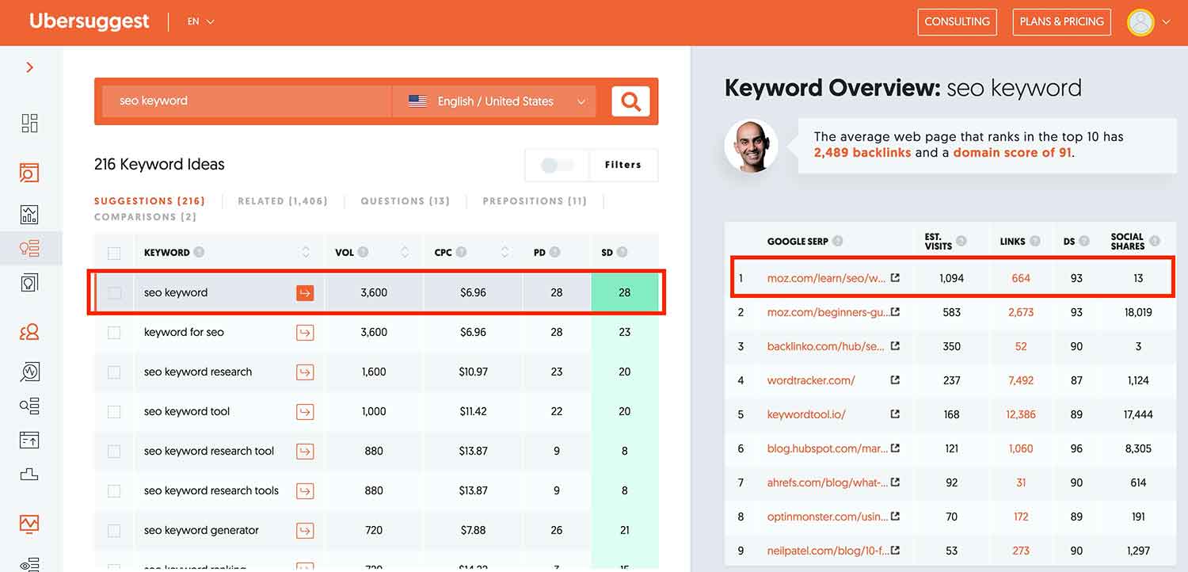Click the help icon next to KEYWORD header
This screenshot has width=1188, height=572.
point(200,253)
